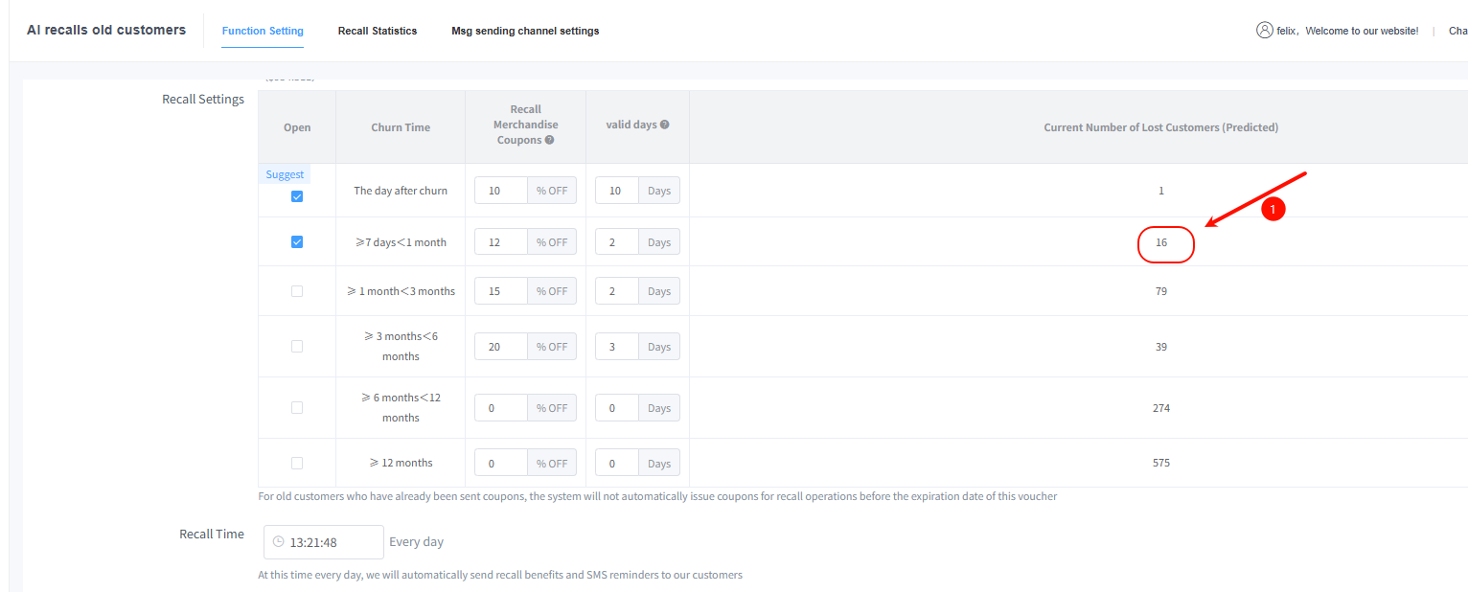Disable the ≥7 days<1 month checkbox
Image resolution: width=1468 pixels, height=592 pixels.
tap(297, 242)
